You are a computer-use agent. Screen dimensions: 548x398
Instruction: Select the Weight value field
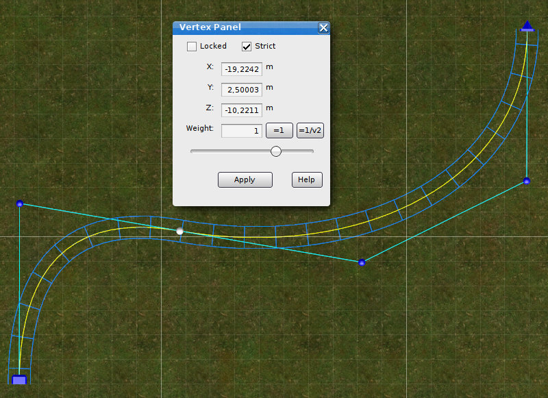click(242, 130)
